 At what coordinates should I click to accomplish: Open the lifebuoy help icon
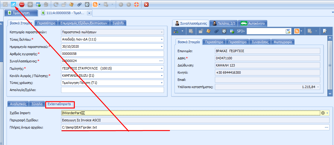[136, 4]
